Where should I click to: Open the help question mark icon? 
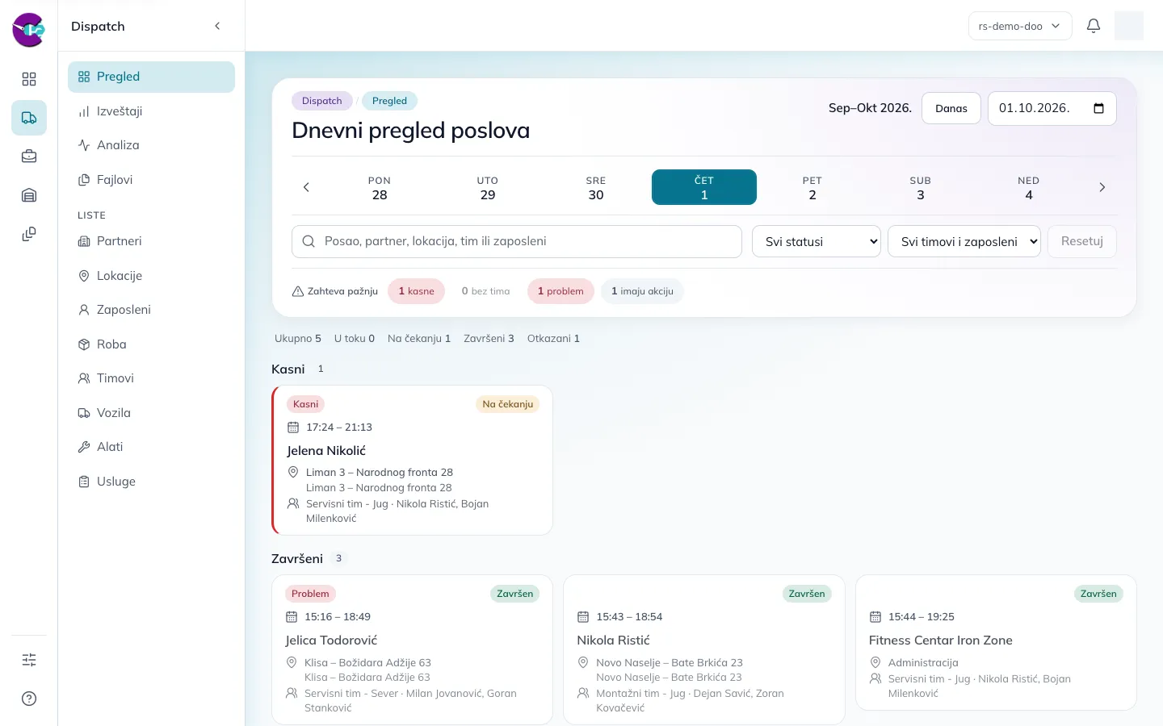(29, 699)
